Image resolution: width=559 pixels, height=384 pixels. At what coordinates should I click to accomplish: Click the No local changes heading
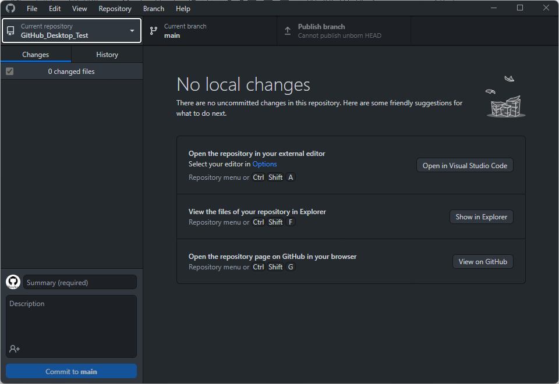243,84
